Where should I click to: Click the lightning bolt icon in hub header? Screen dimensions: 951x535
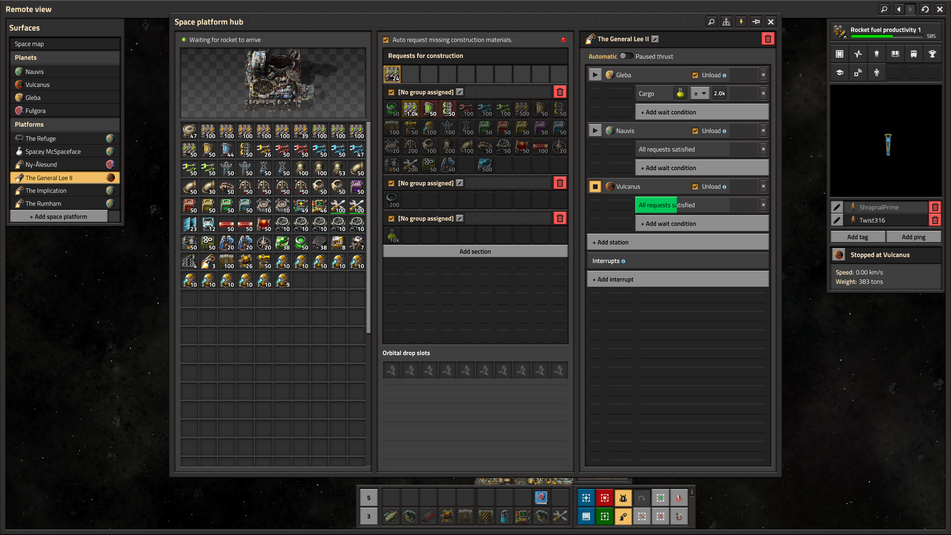[x=741, y=22]
